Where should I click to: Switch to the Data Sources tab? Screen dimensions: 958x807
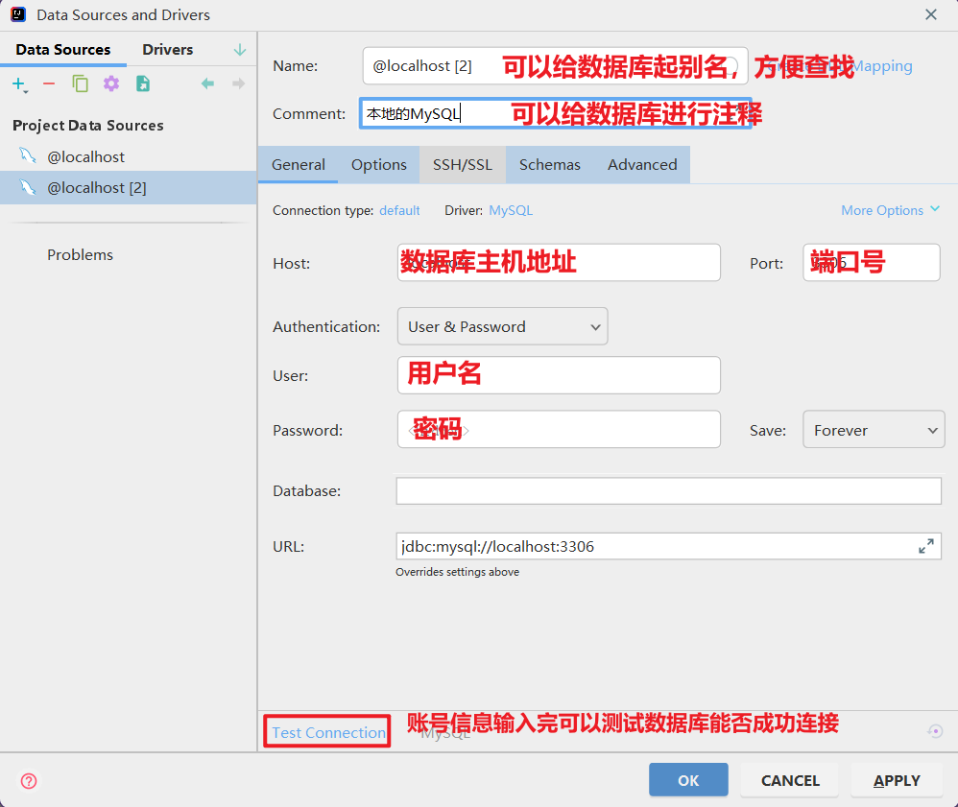pos(63,50)
